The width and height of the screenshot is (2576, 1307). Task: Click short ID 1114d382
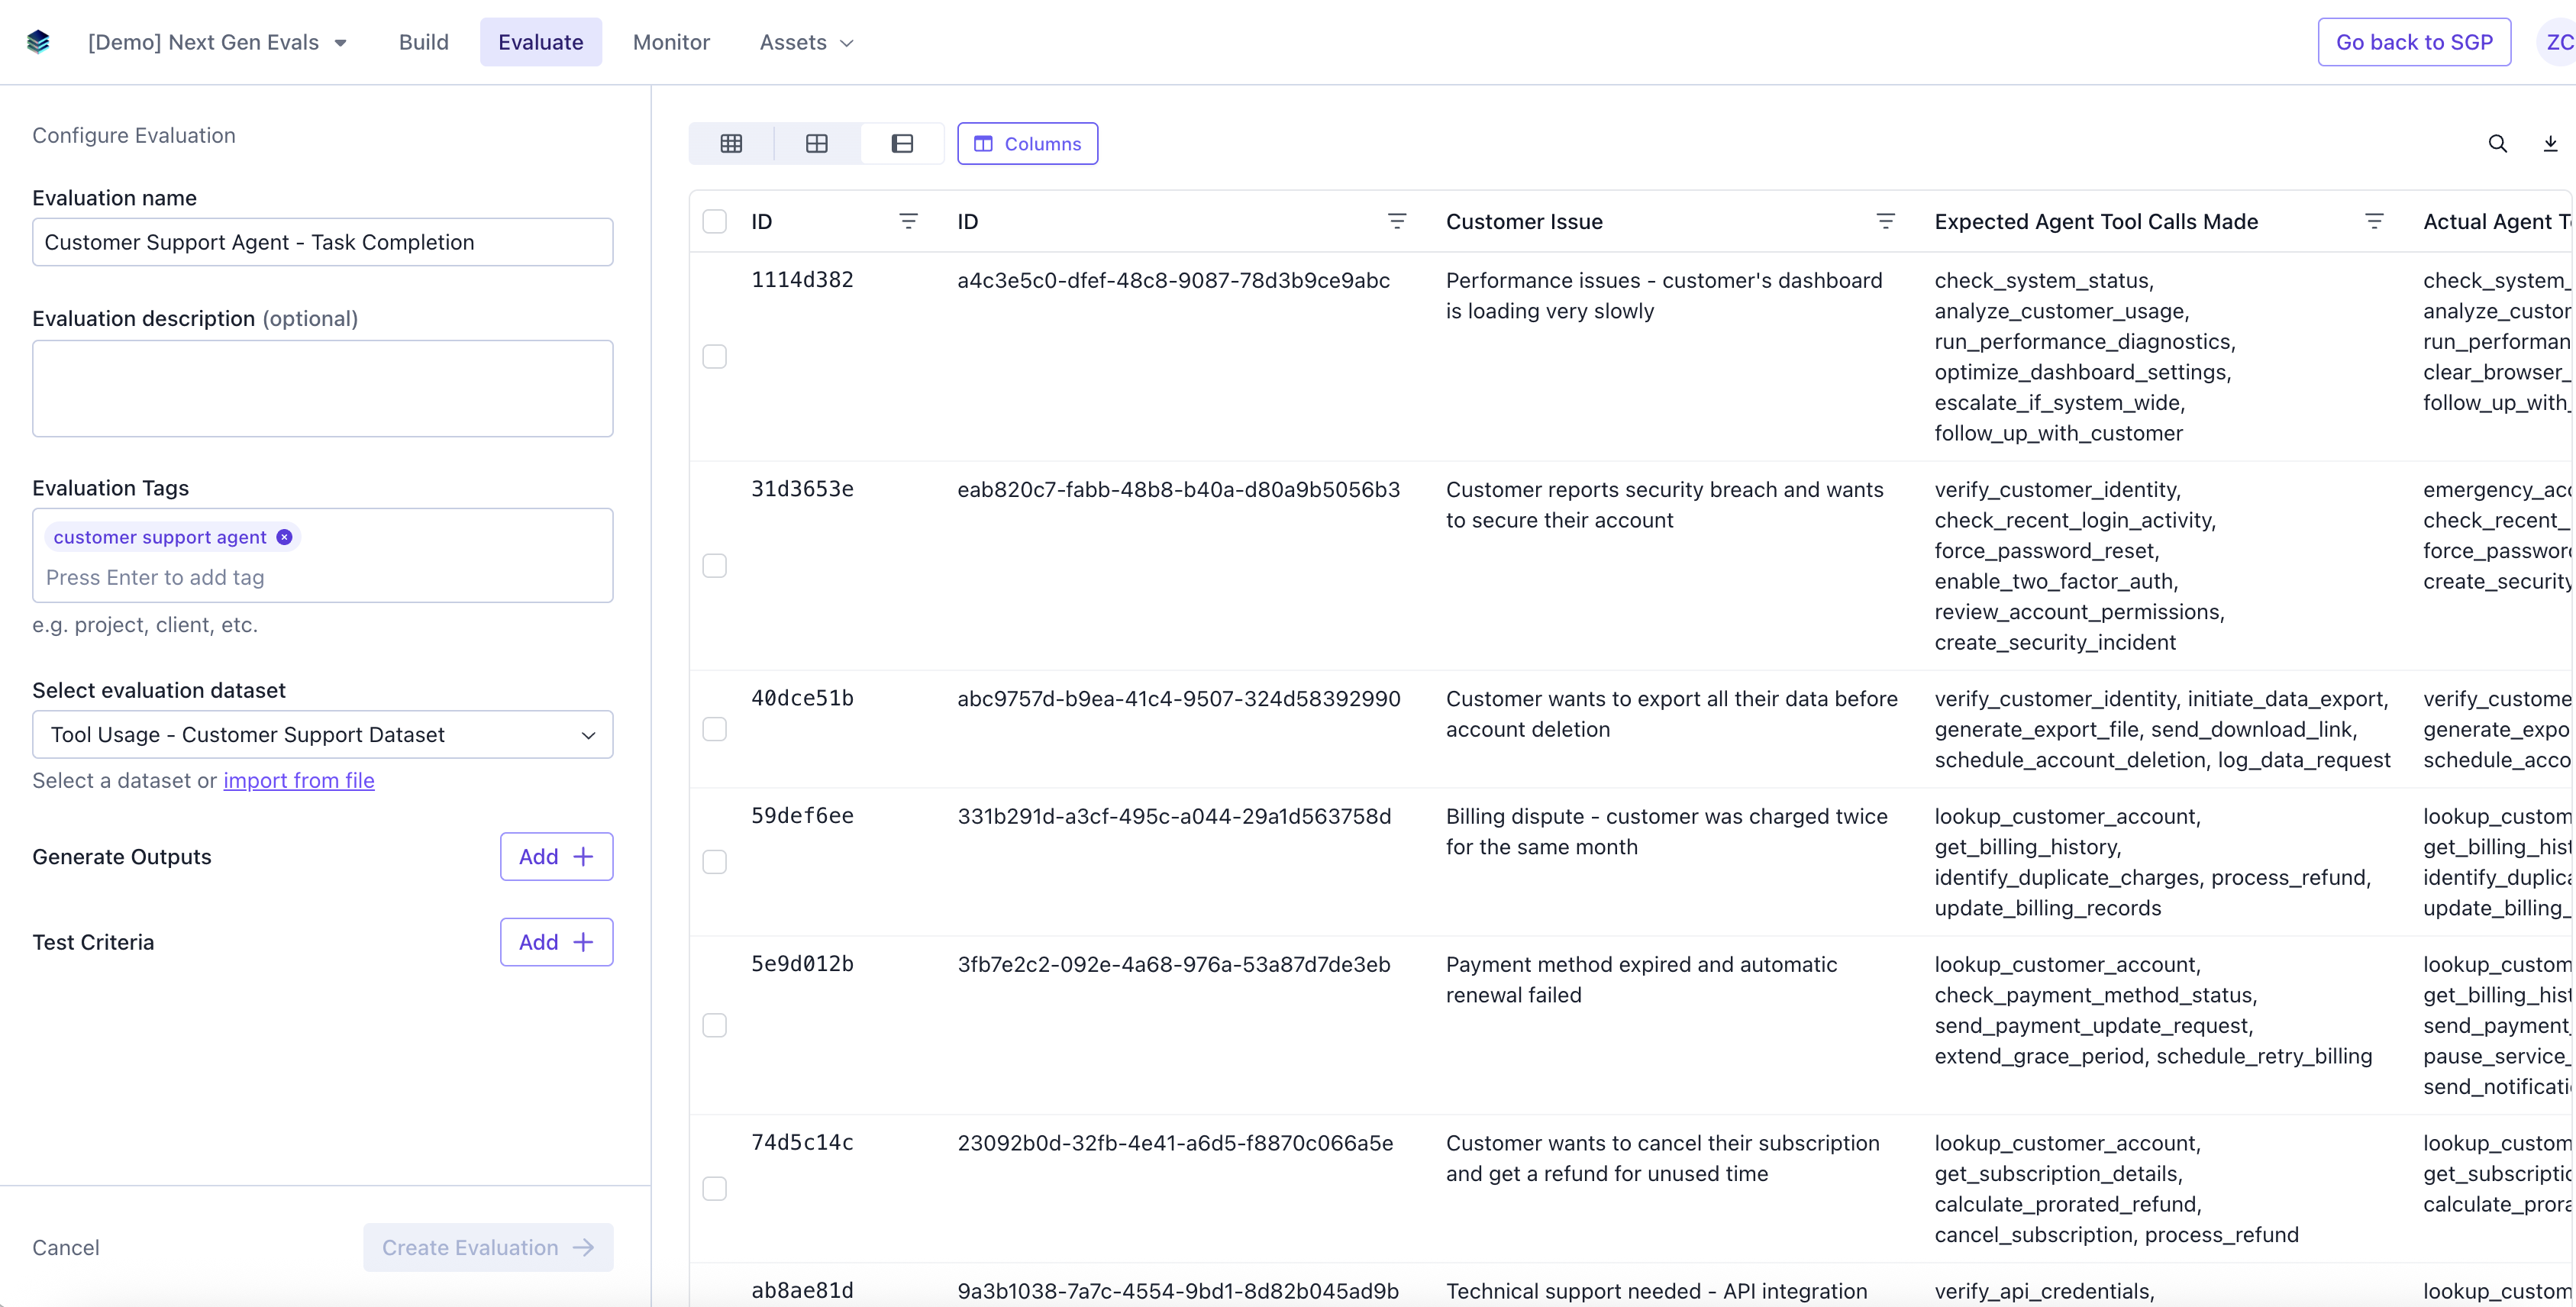pyautogui.click(x=802, y=279)
